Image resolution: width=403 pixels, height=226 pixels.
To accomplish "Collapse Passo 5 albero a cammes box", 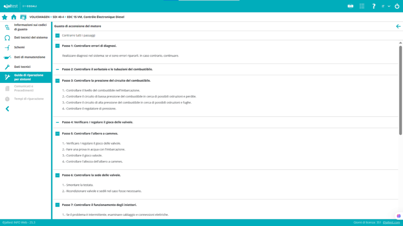I will (x=57, y=133).
